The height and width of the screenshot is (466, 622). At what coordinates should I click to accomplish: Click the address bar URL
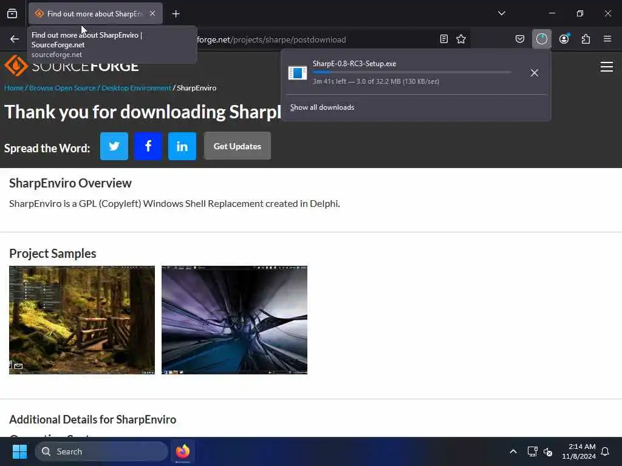tap(272, 39)
